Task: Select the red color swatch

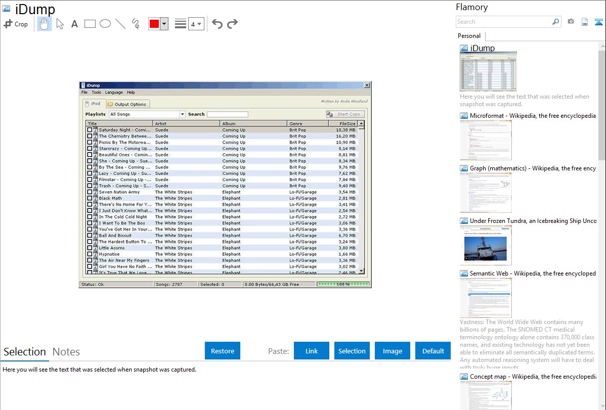Action: tap(154, 24)
